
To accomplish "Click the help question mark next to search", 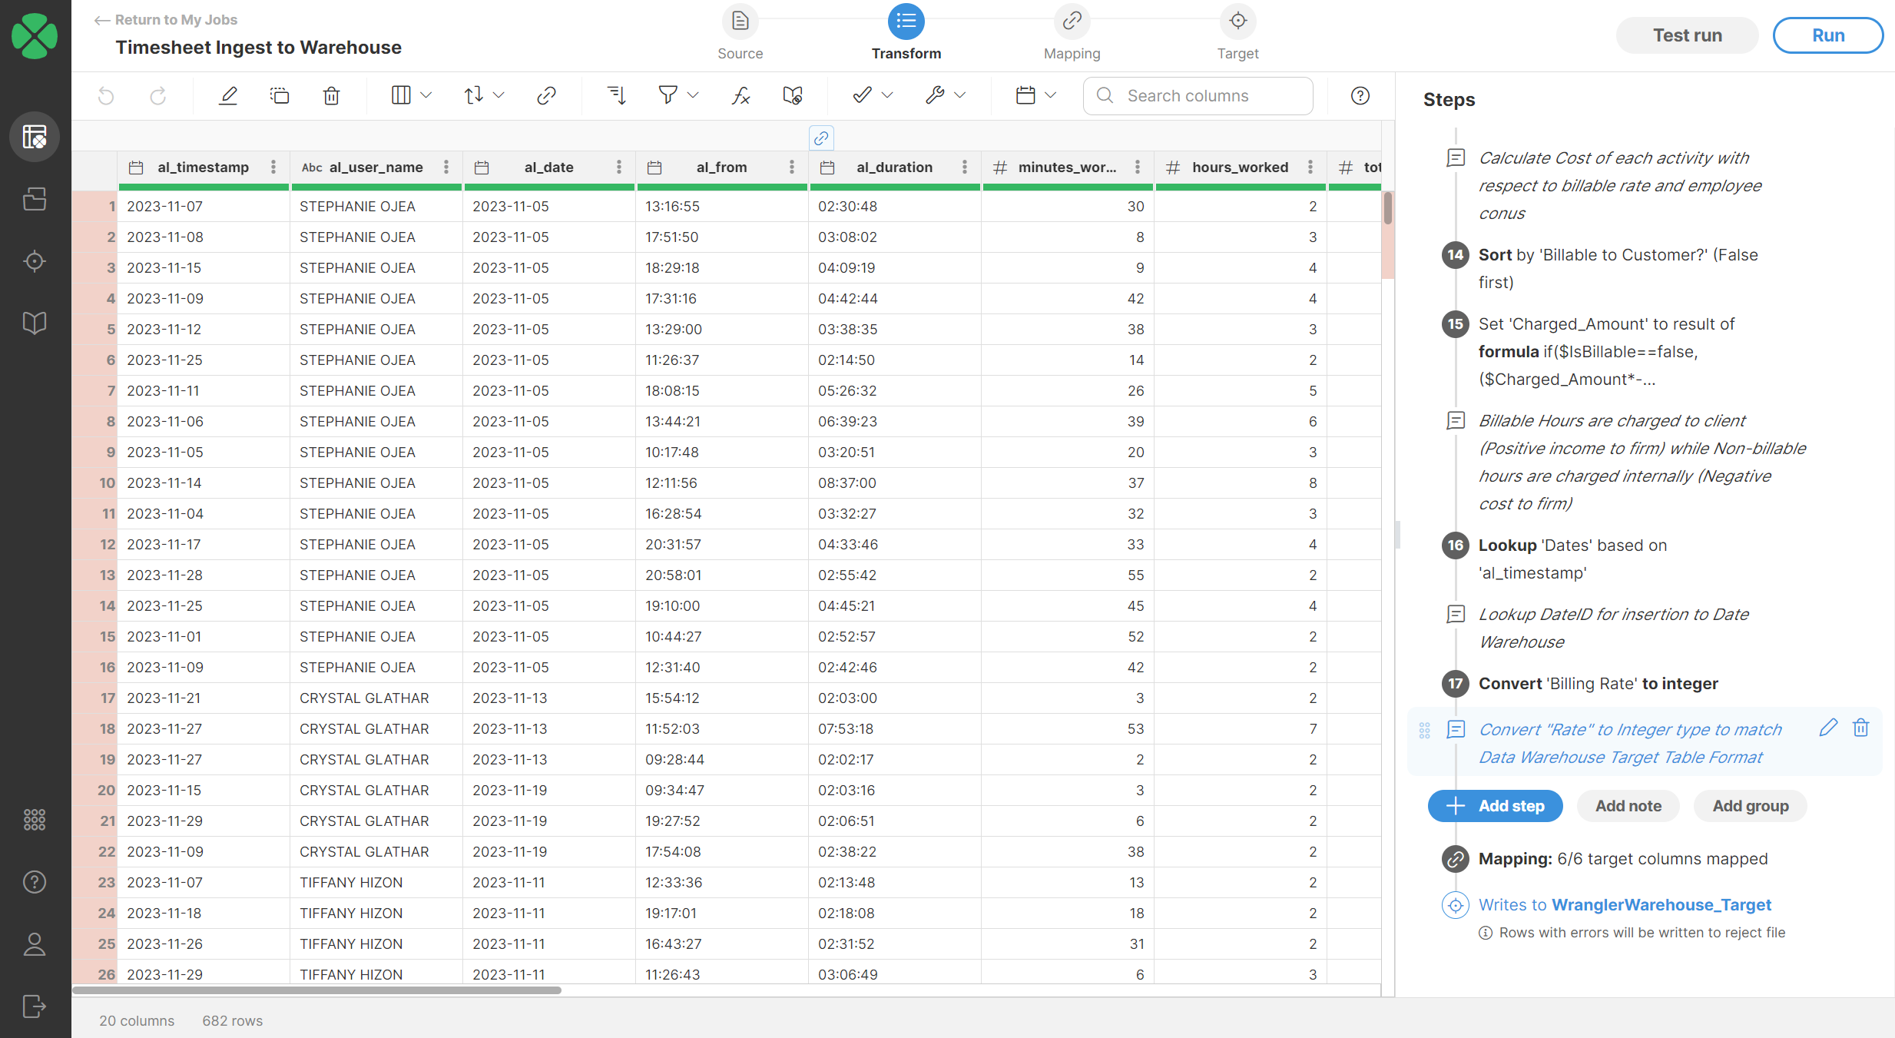I will [x=1360, y=95].
